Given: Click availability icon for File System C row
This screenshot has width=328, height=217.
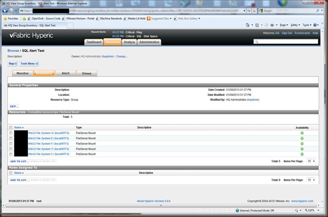Looking at the screenshot, I should click(x=302, y=154).
